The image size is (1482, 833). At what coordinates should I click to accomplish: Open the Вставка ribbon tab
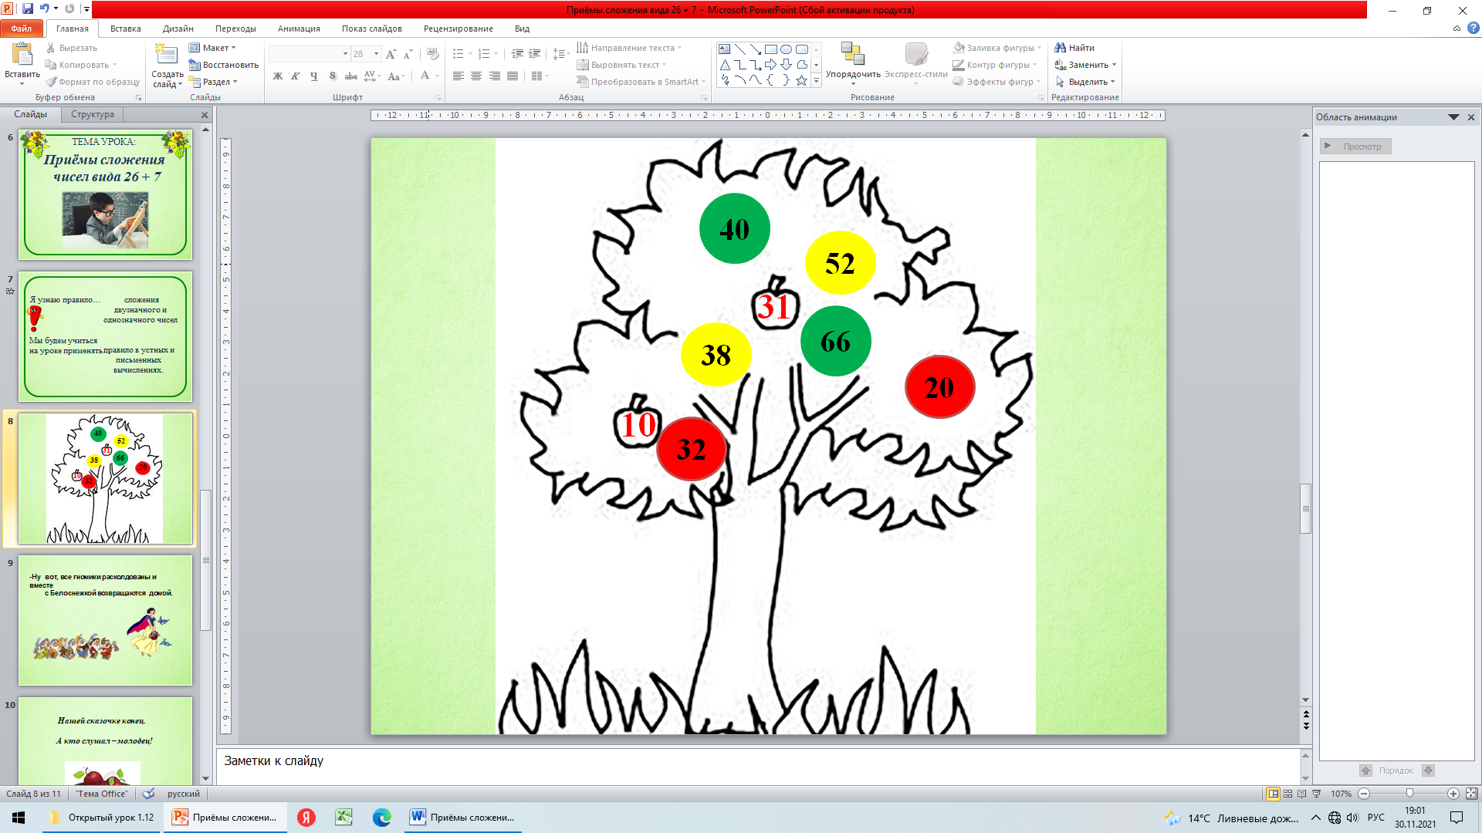125,29
